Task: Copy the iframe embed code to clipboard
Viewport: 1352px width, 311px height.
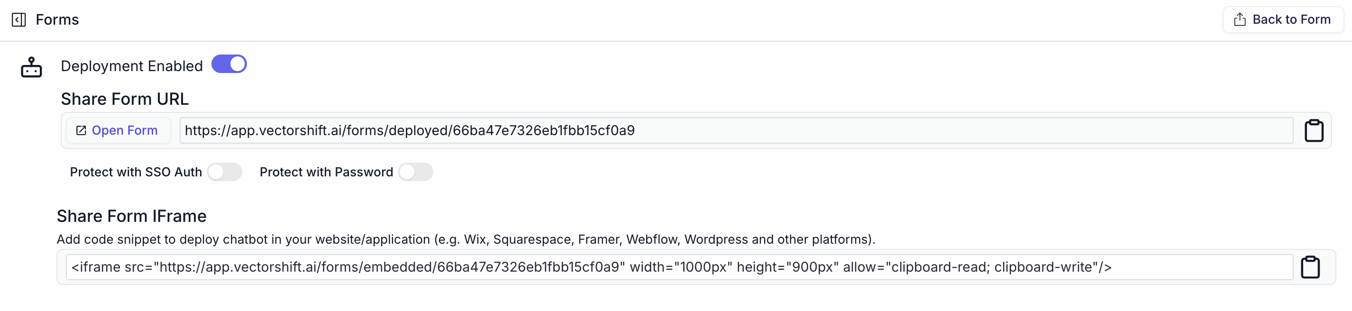Action: tap(1310, 267)
